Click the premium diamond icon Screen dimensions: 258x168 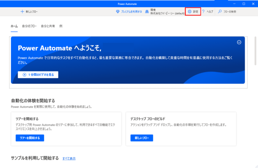pyautogui.click(x=118, y=11)
